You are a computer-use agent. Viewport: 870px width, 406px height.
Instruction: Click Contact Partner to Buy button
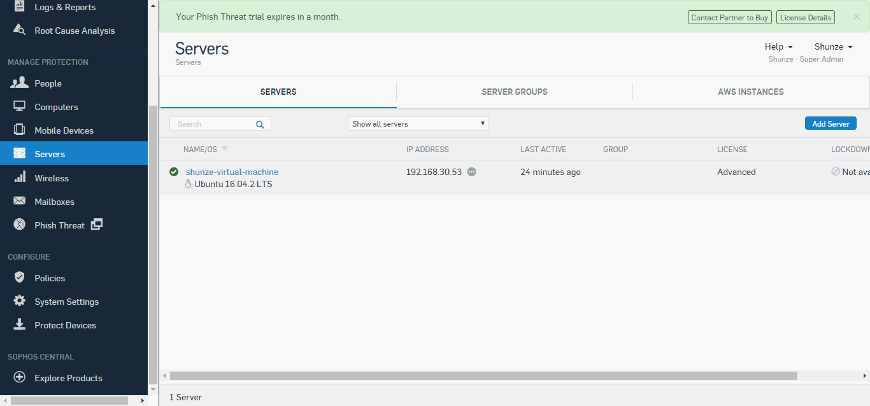(729, 18)
